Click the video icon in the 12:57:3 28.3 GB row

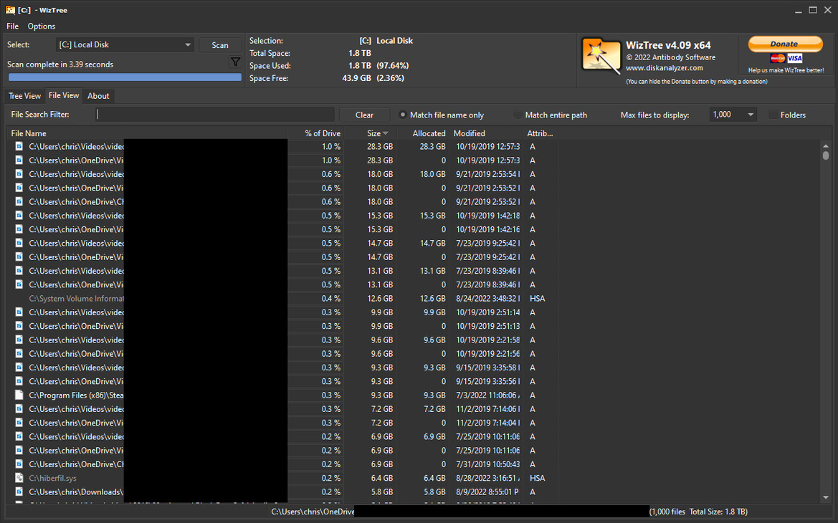[x=19, y=146]
